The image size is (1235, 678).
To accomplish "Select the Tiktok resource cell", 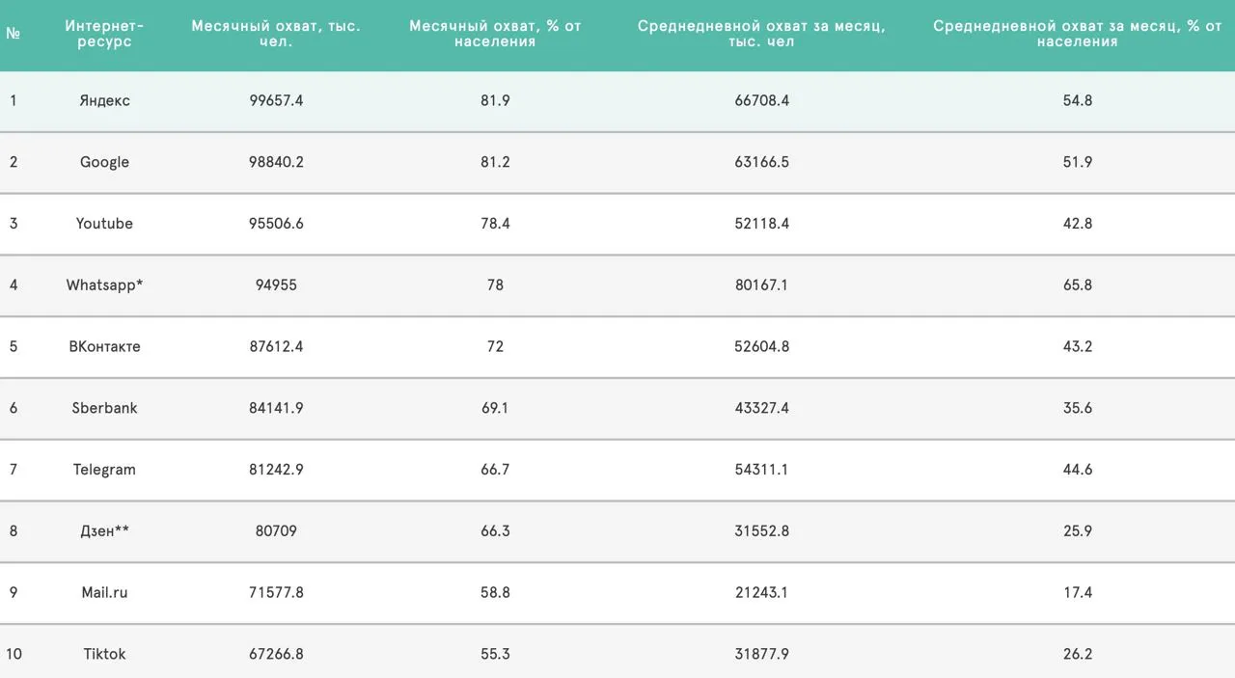I will [104, 654].
